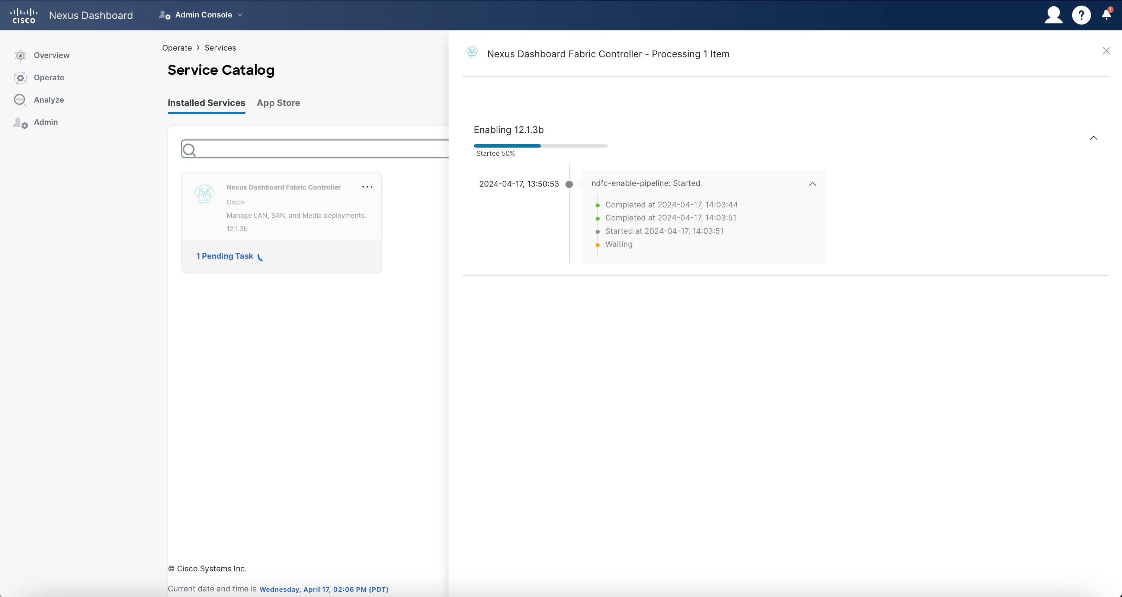
Task: Click the 13:50:53 timeline marker dot
Action: click(569, 184)
